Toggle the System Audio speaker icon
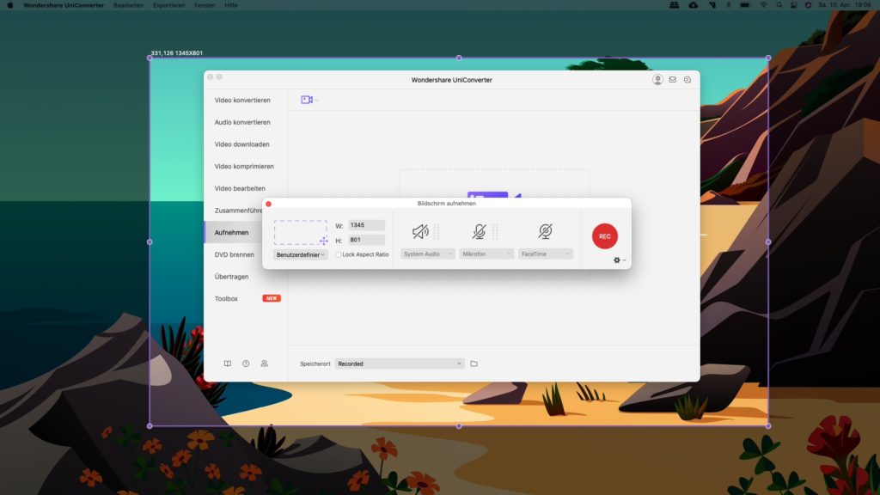 tap(420, 231)
